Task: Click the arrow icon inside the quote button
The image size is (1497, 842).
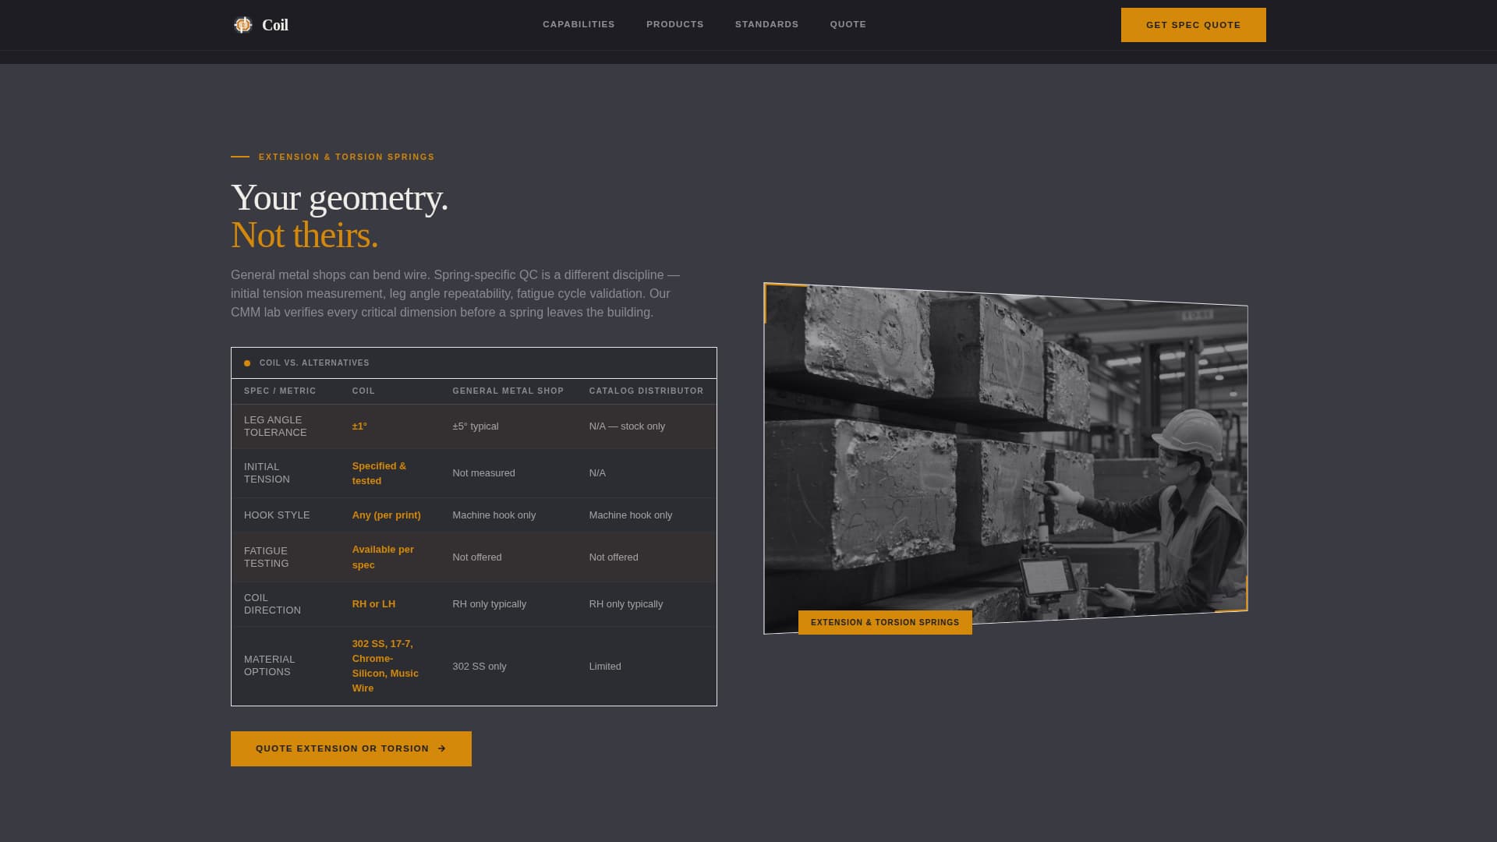Action: (442, 748)
